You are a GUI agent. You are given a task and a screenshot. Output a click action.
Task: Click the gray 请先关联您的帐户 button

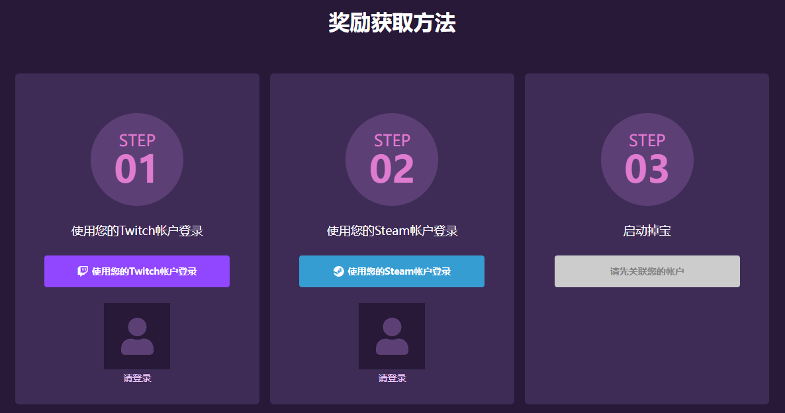pyautogui.click(x=647, y=271)
